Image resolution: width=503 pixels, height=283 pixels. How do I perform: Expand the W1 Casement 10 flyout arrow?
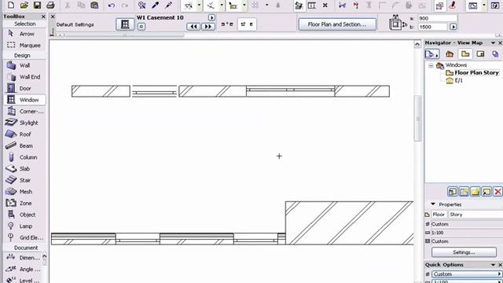click(211, 17)
